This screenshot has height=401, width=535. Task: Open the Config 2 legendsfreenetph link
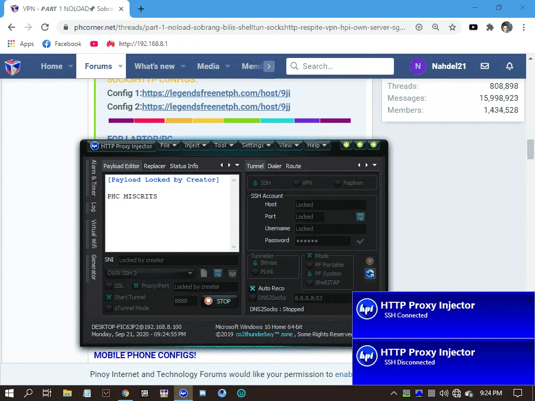pyautogui.click(x=216, y=107)
